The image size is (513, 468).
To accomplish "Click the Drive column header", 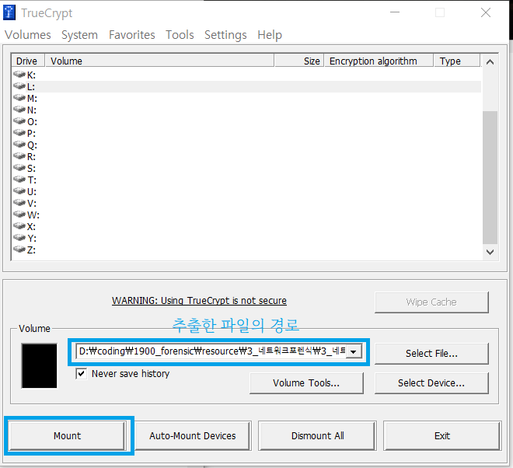I will click(x=28, y=61).
